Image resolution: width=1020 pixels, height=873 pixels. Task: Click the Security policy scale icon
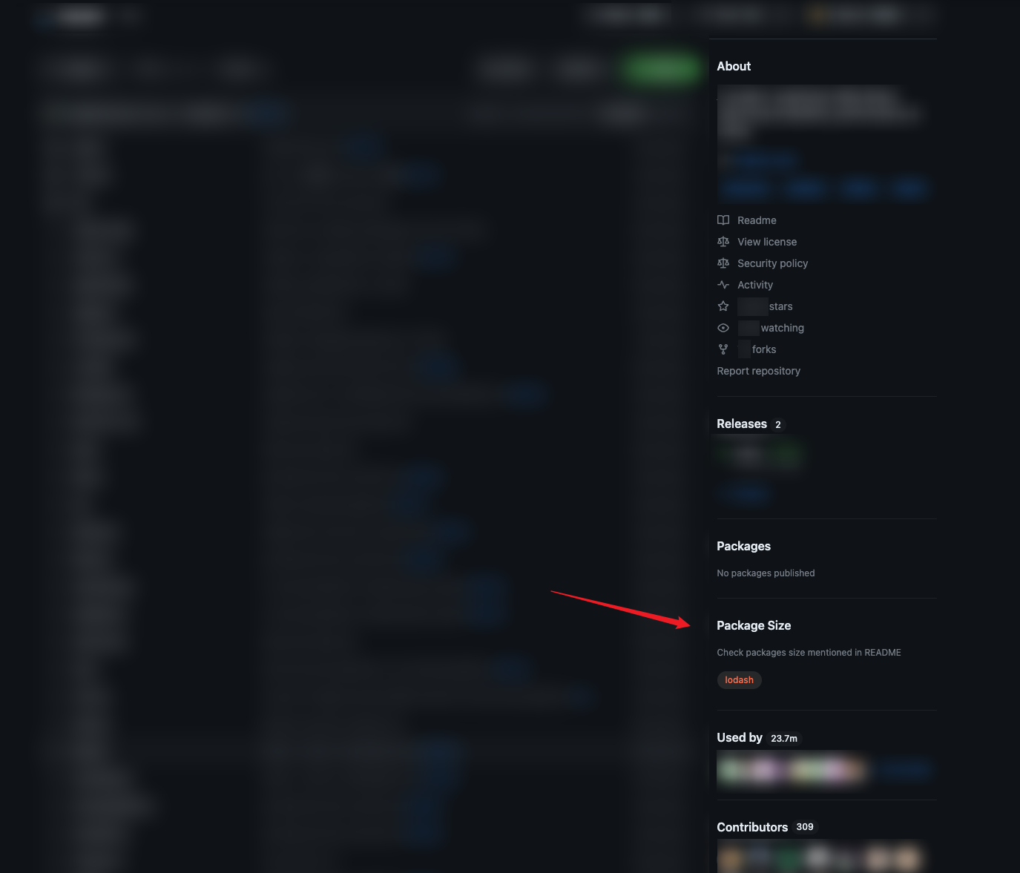(x=723, y=263)
